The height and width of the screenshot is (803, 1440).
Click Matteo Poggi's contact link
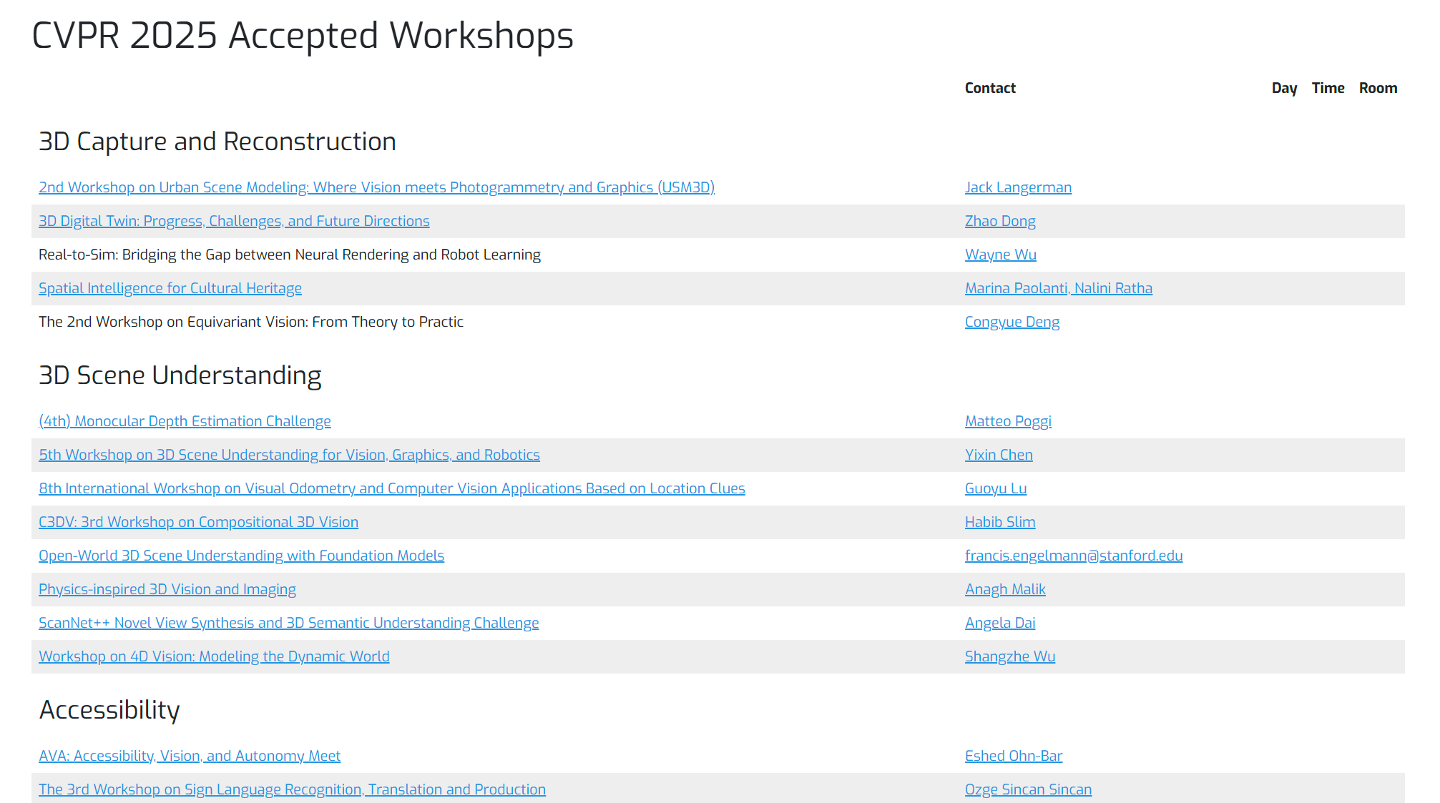tap(1008, 420)
